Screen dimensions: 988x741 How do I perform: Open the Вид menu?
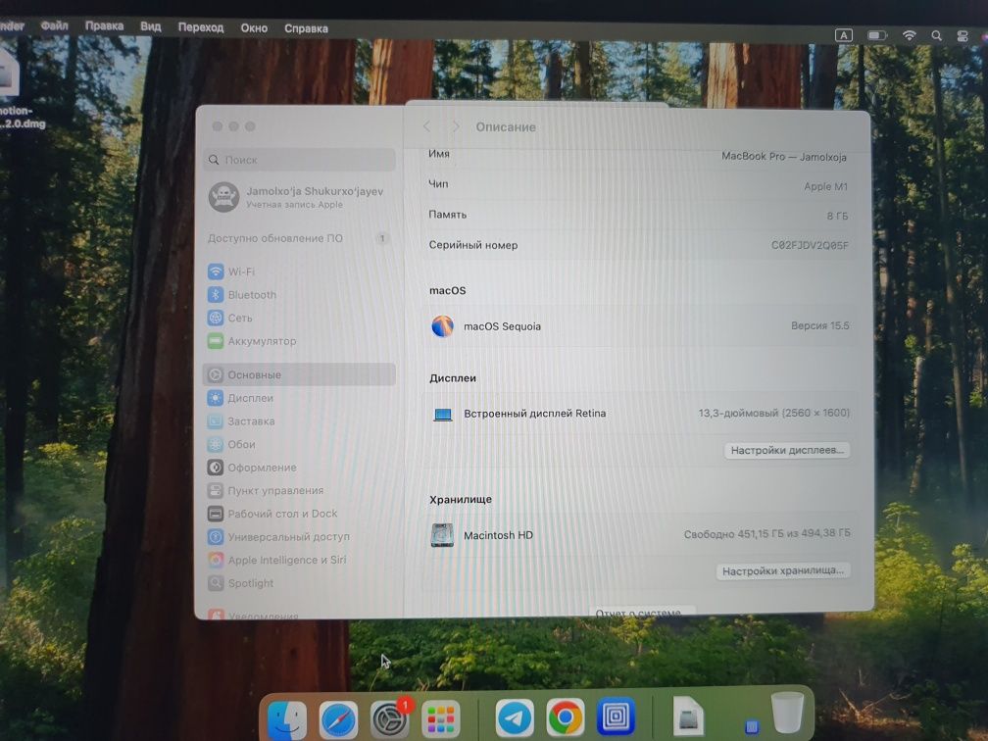point(151,26)
